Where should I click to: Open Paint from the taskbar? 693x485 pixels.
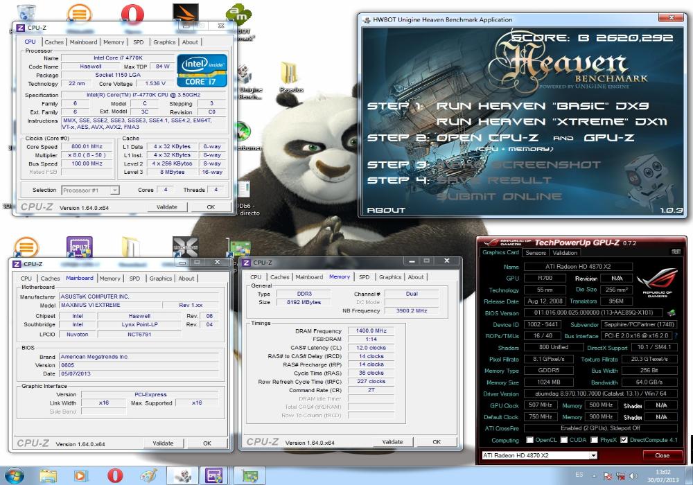coord(148,476)
